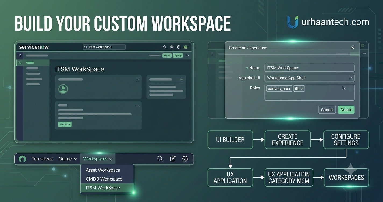Click the Name input field
Screen dimensions: 383x202
click(x=310, y=68)
